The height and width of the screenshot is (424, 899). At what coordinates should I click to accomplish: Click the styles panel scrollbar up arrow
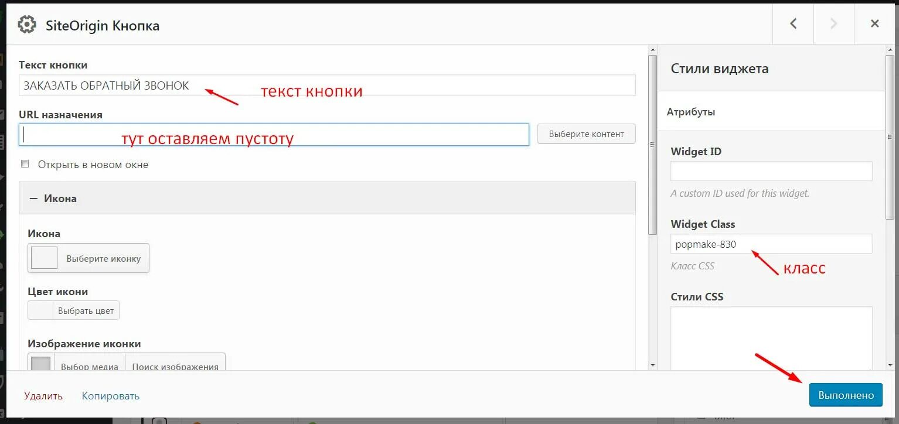[x=890, y=50]
